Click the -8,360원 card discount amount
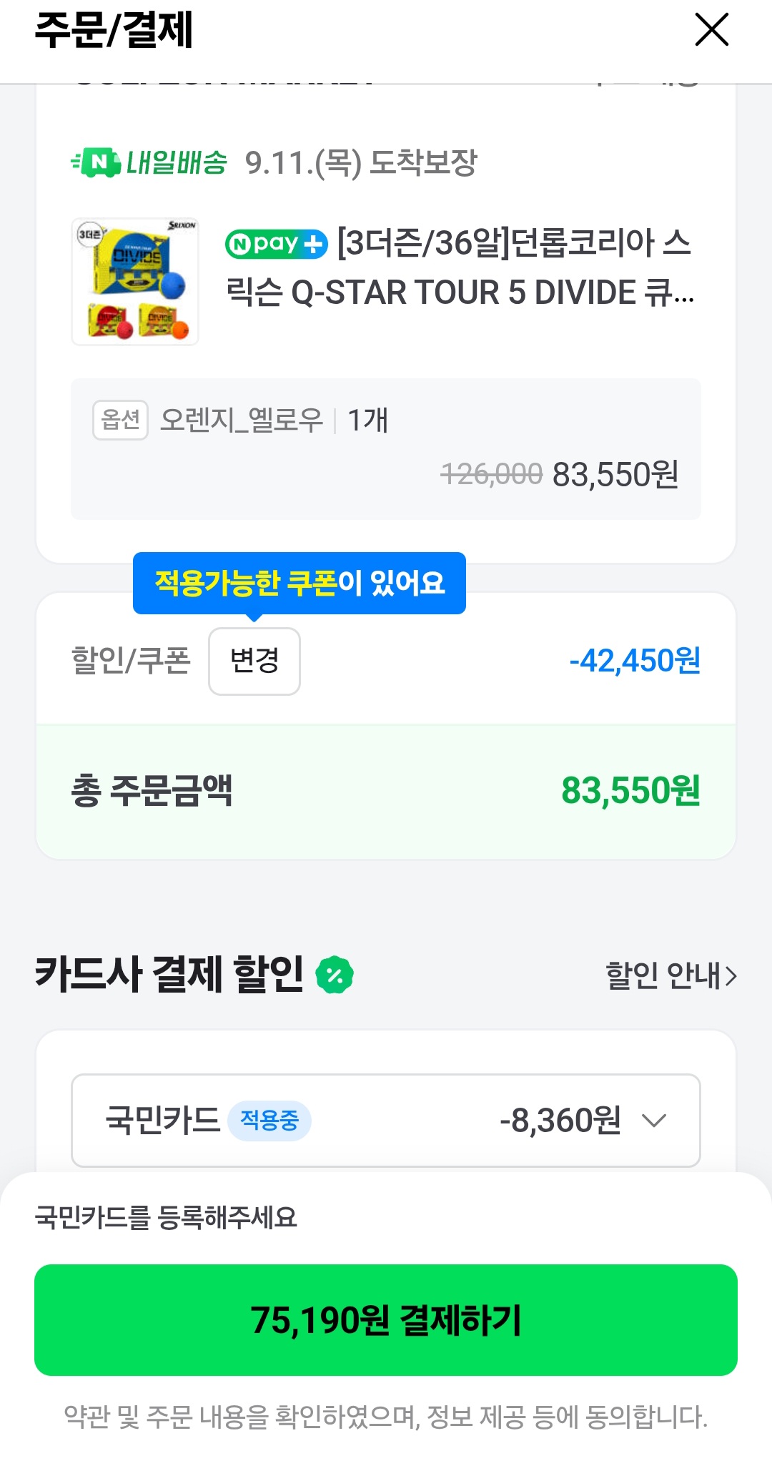The height and width of the screenshot is (1471, 772). point(560,1120)
